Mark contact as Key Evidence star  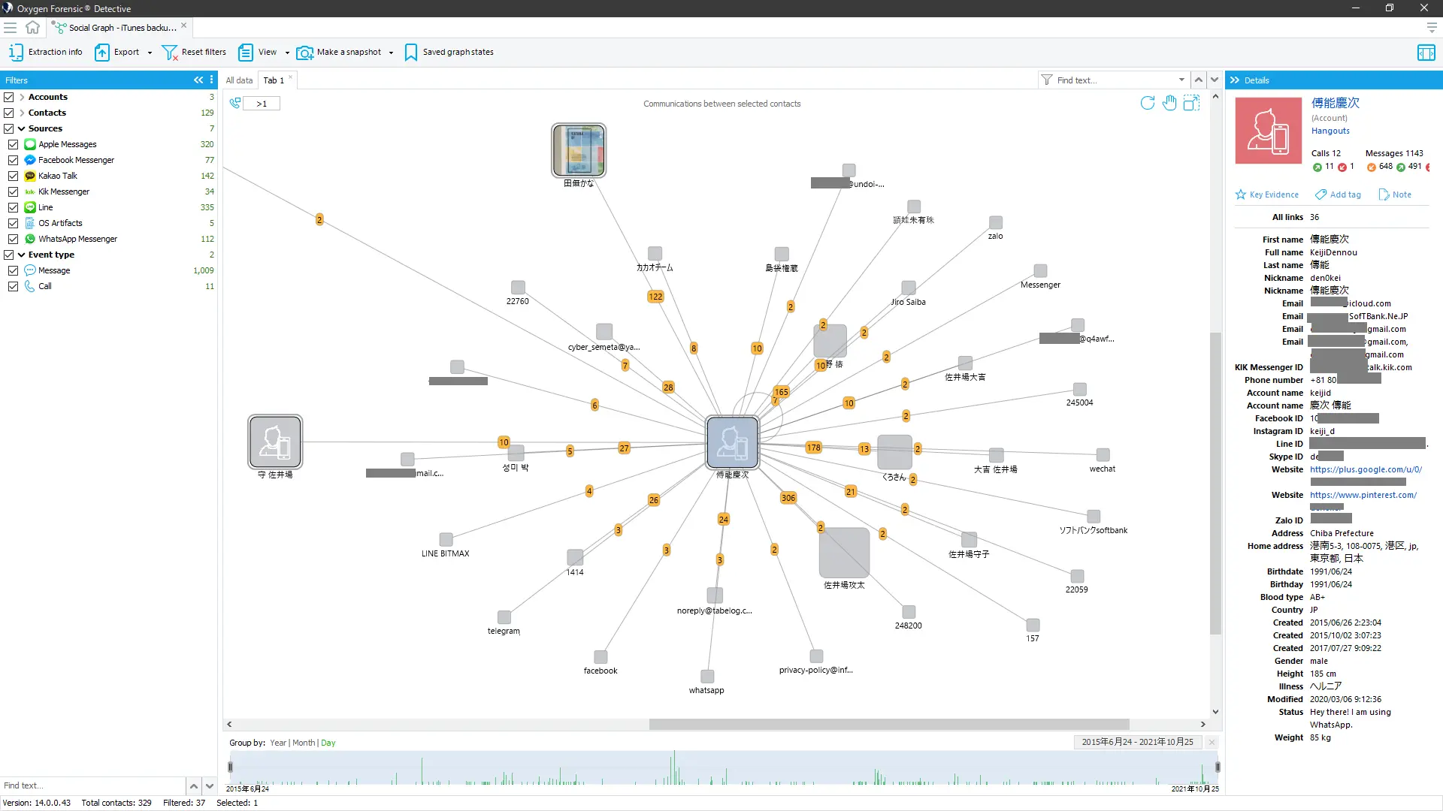coord(1241,194)
